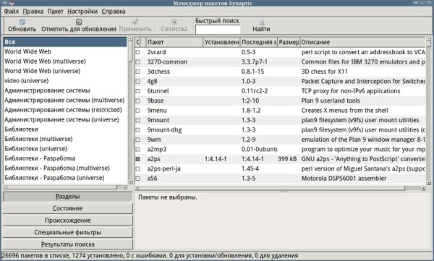Screen dimensions: 434x261
Task: Toggle status checkbox for 3dchess package
Action: [x=138, y=72]
